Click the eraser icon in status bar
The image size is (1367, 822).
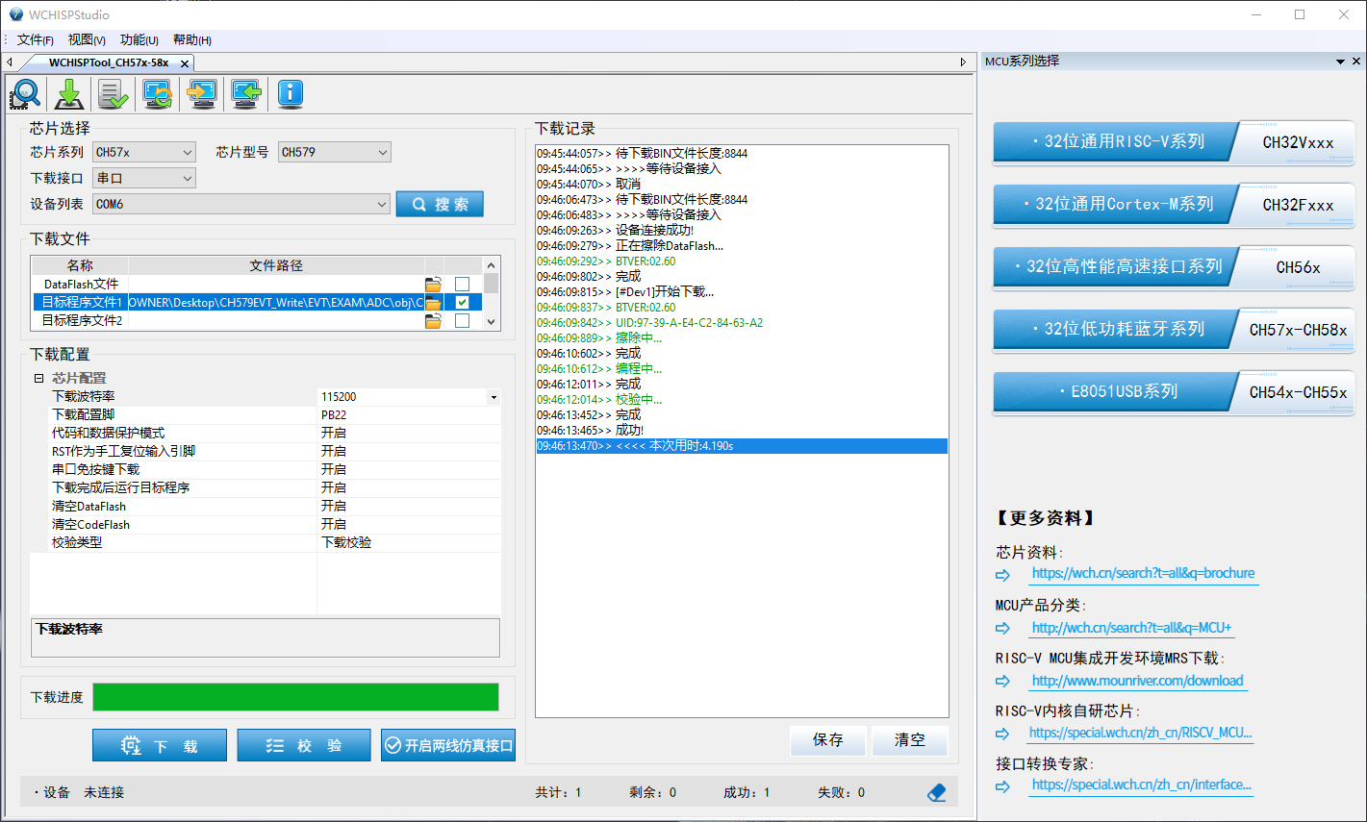[x=936, y=792]
